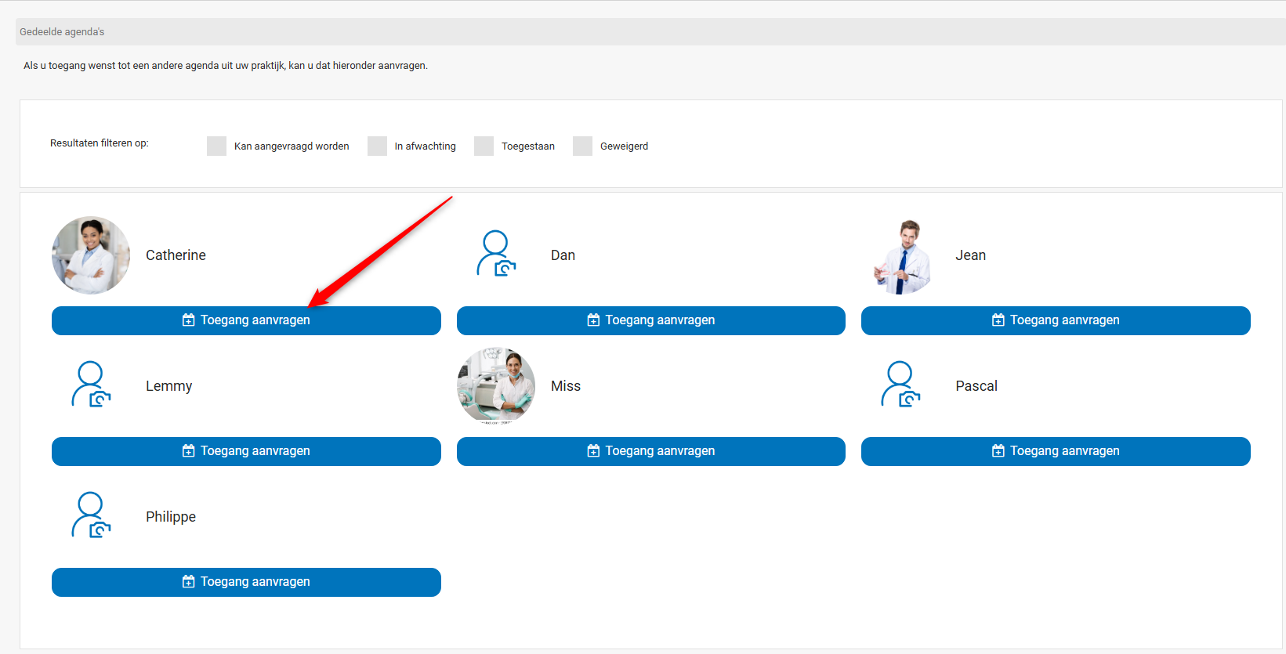The height and width of the screenshot is (654, 1286).
Task: Click the name 'Miss'
Action: click(x=566, y=386)
